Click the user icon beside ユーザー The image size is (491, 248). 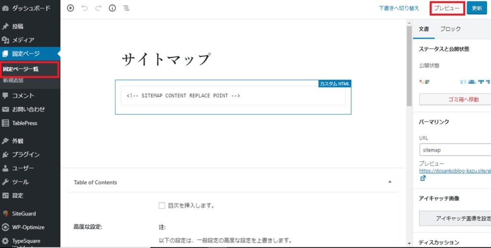pos(5,168)
